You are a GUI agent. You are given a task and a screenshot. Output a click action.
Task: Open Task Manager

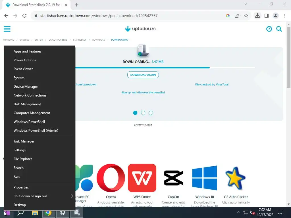tap(39, 141)
